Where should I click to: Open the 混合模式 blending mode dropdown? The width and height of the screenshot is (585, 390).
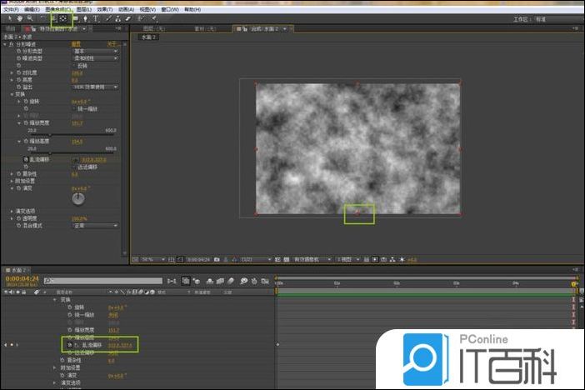[x=94, y=226]
